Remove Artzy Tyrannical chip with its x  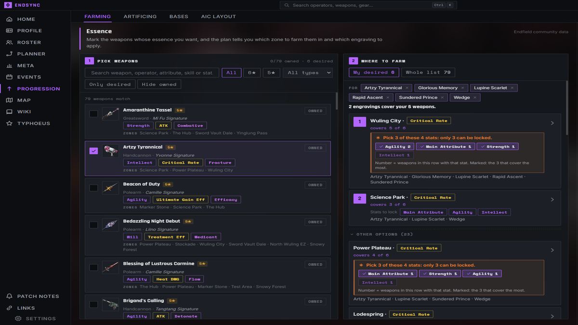[407, 88]
